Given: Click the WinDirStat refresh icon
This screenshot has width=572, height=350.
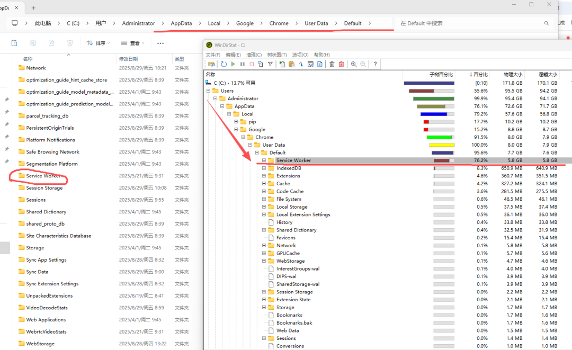Looking at the screenshot, I should click(x=224, y=64).
